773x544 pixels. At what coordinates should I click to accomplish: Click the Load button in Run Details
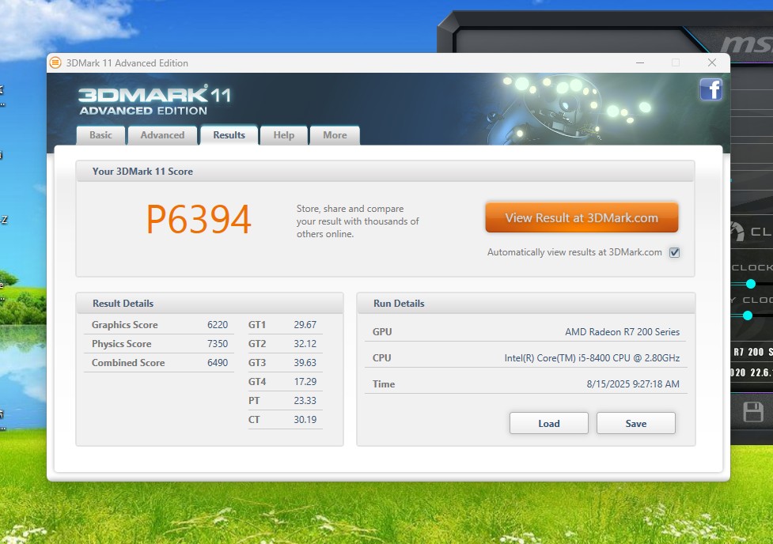(548, 424)
